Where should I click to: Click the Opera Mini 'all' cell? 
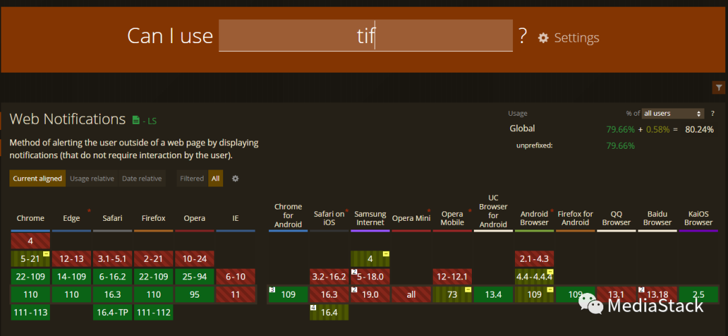coord(411,294)
